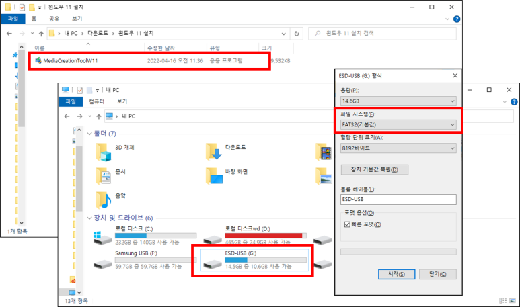This screenshot has height=307, width=520.
Task: Open recent locations dropdown in 윈도우 11 설치
Action: coord(32,33)
